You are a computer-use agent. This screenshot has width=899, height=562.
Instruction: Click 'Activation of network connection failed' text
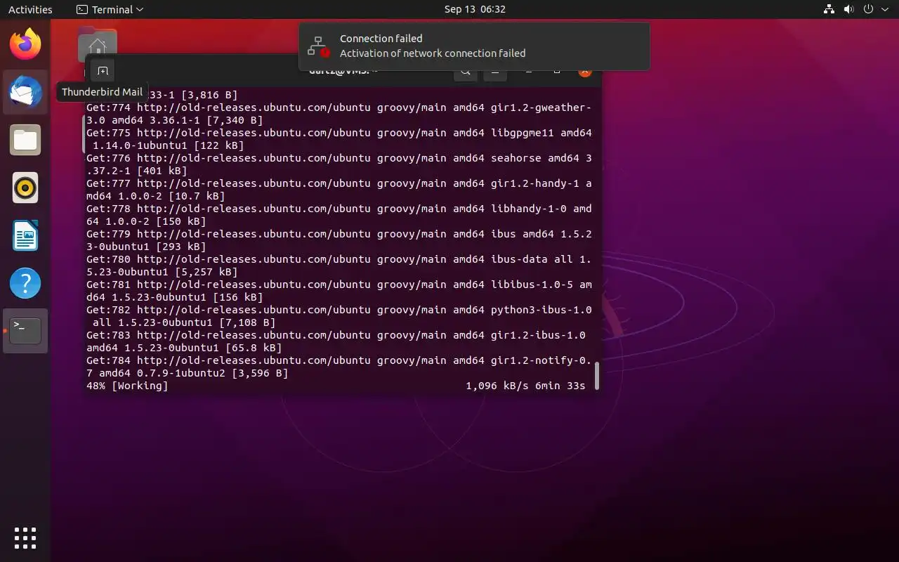[433, 53]
